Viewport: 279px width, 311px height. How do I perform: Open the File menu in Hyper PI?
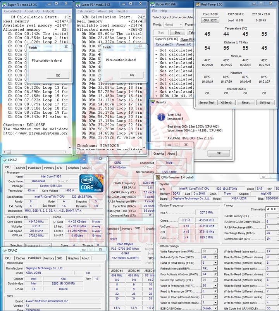[155, 11]
